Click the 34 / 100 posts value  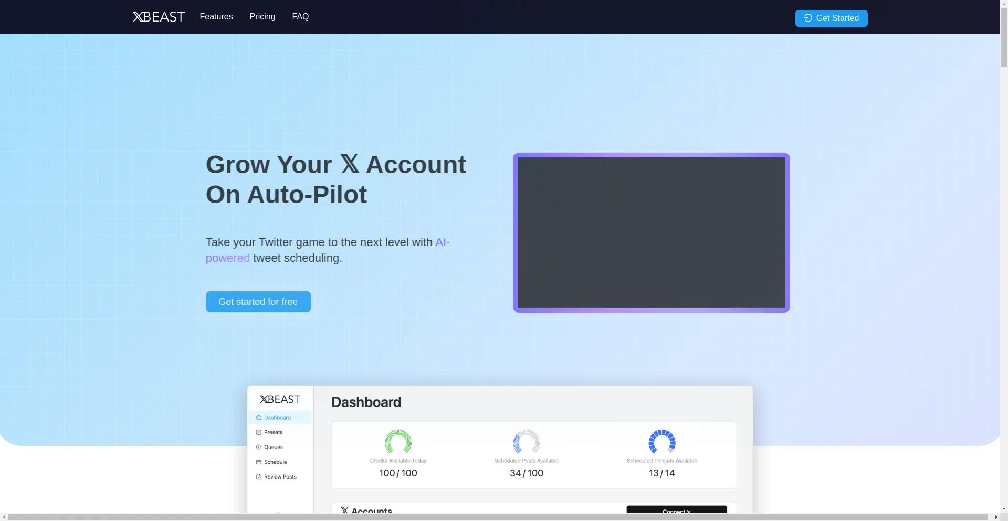pyautogui.click(x=527, y=473)
